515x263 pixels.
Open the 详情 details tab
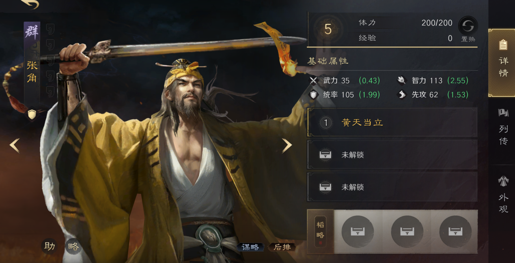point(502,62)
